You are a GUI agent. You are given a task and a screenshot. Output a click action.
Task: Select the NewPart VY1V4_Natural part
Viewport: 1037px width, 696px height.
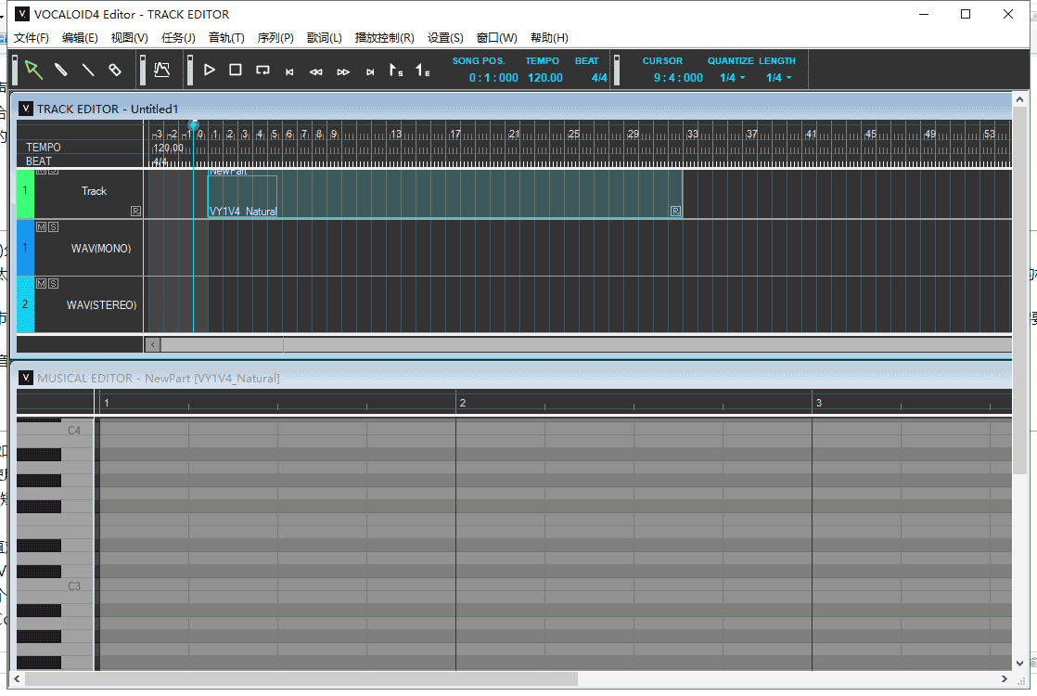pyautogui.click(x=444, y=194)
